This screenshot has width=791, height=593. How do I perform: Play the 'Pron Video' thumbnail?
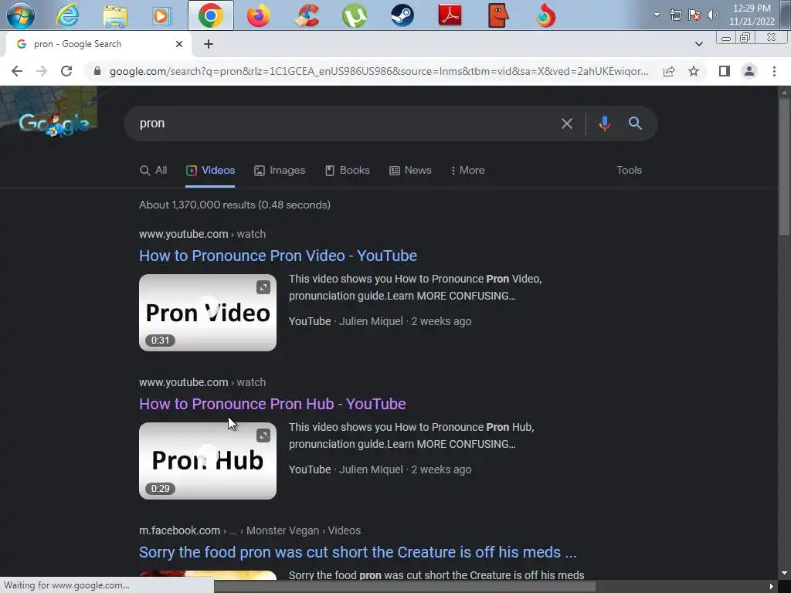coord(208,313)
